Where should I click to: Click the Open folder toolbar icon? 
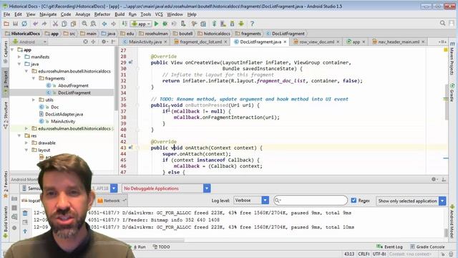click(x=6, y=24)
